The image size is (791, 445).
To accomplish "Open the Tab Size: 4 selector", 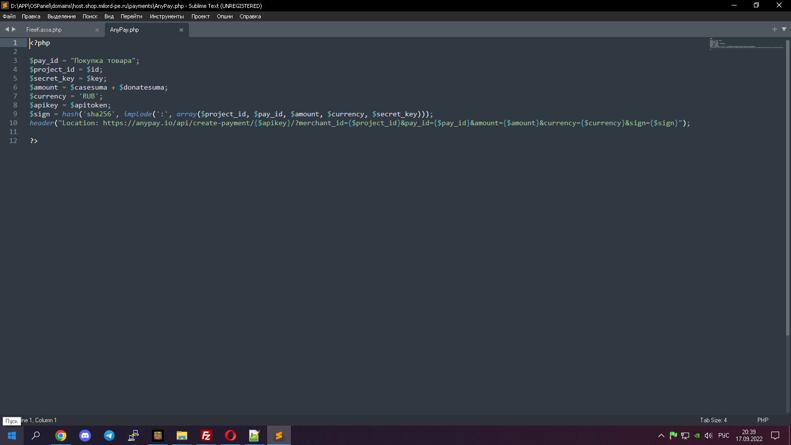I will [713, 420].
